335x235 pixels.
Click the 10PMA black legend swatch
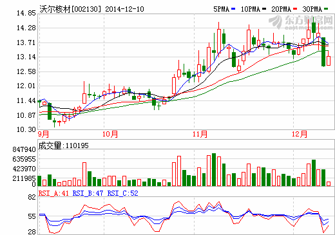coord(264,9)
